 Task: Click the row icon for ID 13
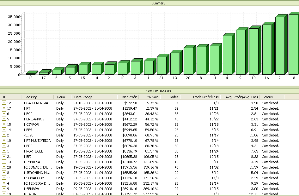[4, 162]
